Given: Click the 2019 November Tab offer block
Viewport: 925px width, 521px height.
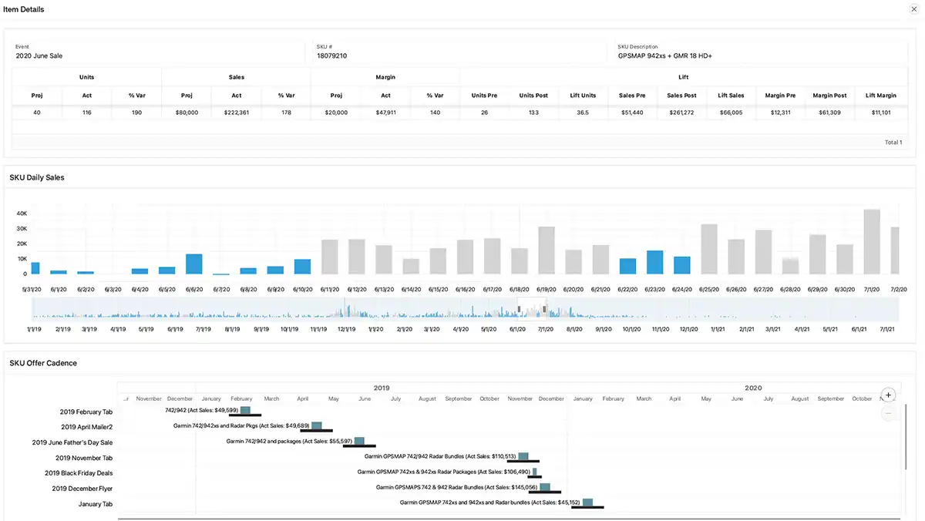Looking at the screenshot, I should (x=523, y=457).
